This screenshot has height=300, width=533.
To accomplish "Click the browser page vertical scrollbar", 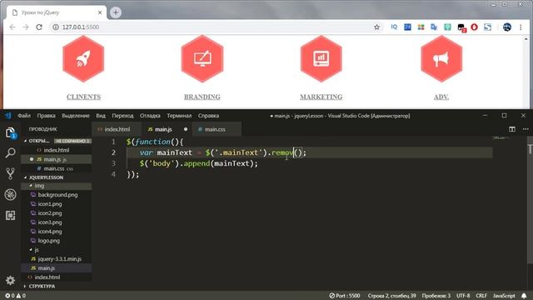I will [x=526, y=72].
